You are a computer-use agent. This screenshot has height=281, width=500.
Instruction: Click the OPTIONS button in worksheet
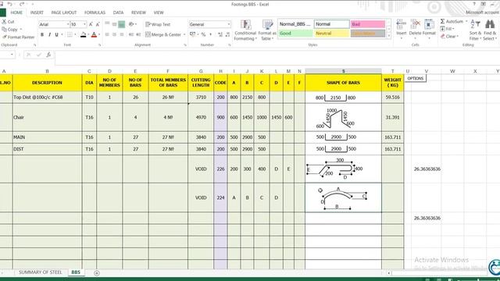pyautogui.click(x=415, y=78)
